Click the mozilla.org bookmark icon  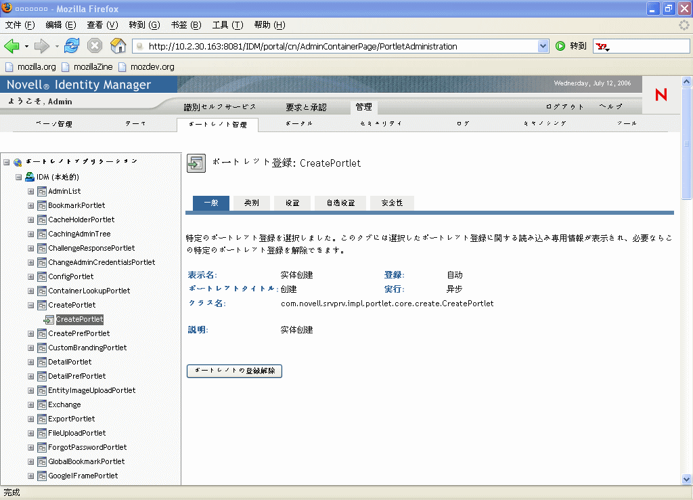pos(9,67)
